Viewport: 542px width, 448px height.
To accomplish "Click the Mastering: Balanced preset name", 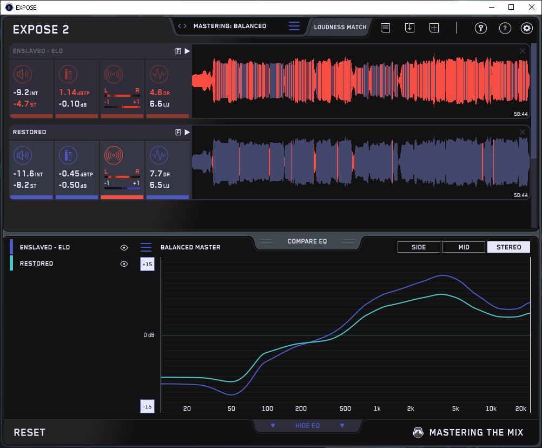I will [x=230, y=26].
